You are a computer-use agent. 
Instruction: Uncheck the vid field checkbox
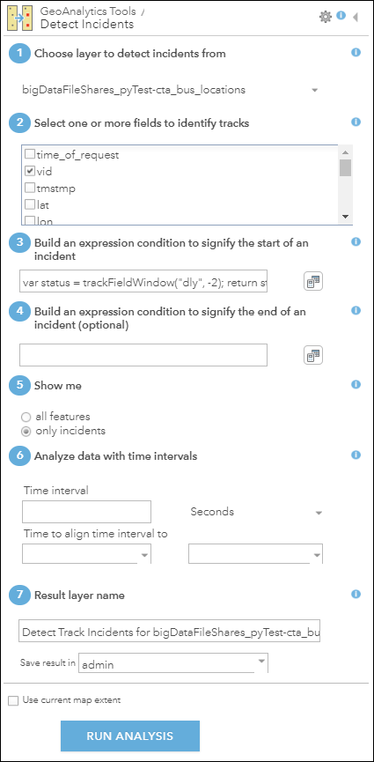point(30,171)
